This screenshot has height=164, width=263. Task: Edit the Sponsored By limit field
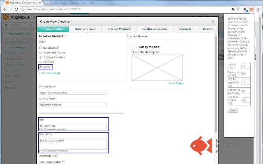pos(246,91)
